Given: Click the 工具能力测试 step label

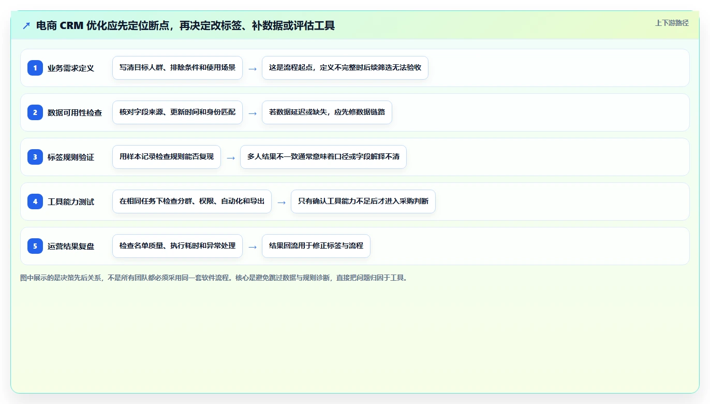Looking at the screenshot, I should [x=71, y=201].
